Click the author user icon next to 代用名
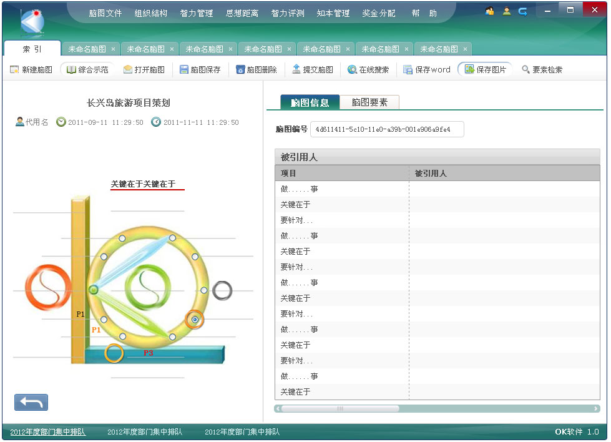This screenshot has height=442, width=611. point(19,122)
